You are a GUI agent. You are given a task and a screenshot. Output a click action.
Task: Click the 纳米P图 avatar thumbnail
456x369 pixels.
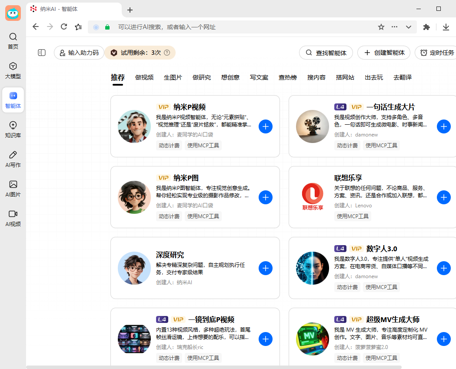coord(134,197)
